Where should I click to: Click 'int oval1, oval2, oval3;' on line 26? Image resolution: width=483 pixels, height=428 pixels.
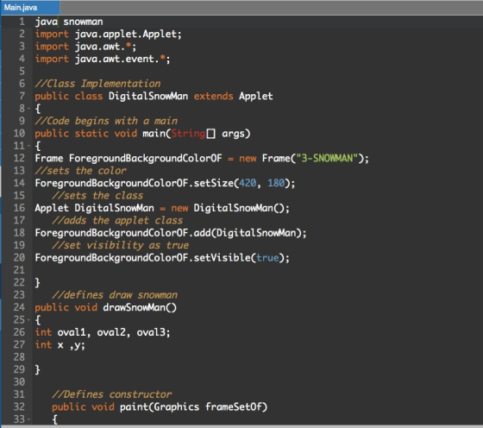103,332
